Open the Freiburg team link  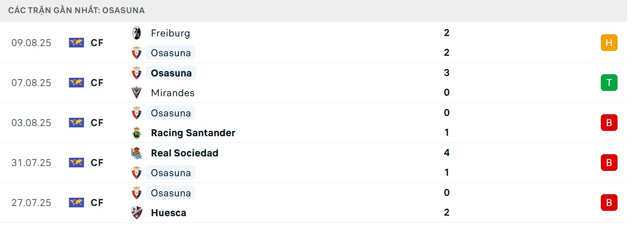tap(170, 33)
